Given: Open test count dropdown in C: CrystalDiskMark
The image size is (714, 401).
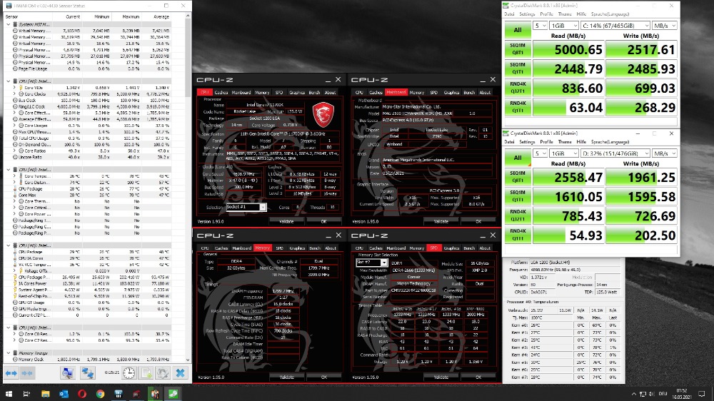Looking at the screenshot, I should point(540,26).
